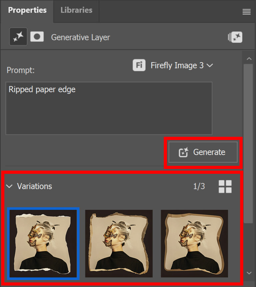Click the generative history icon top right

[235, 37]
